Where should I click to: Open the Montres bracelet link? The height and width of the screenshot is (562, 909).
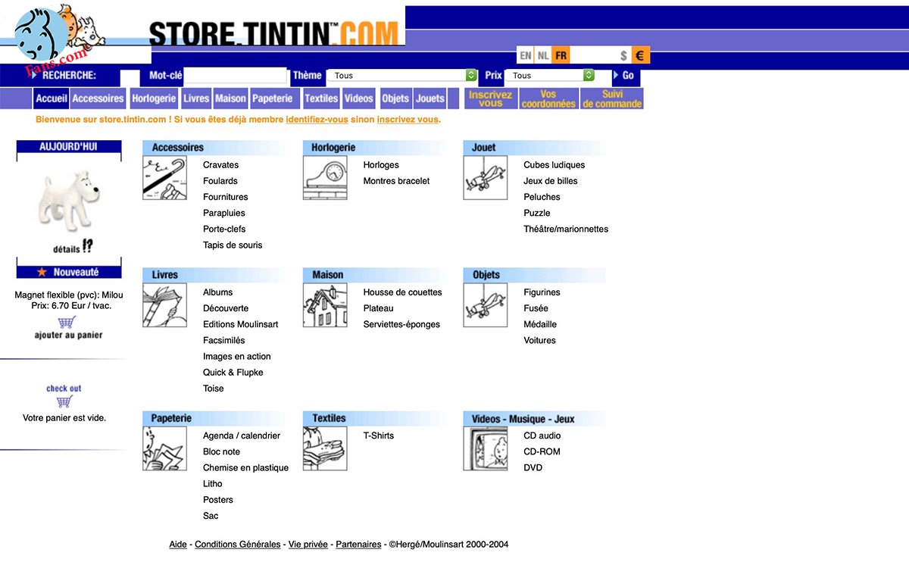point(396,181)
